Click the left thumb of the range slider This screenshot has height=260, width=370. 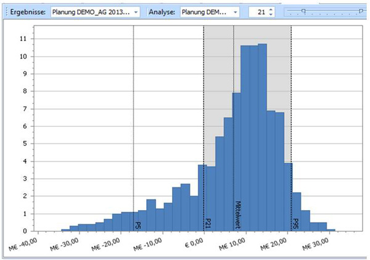click(x=303, y=11)
